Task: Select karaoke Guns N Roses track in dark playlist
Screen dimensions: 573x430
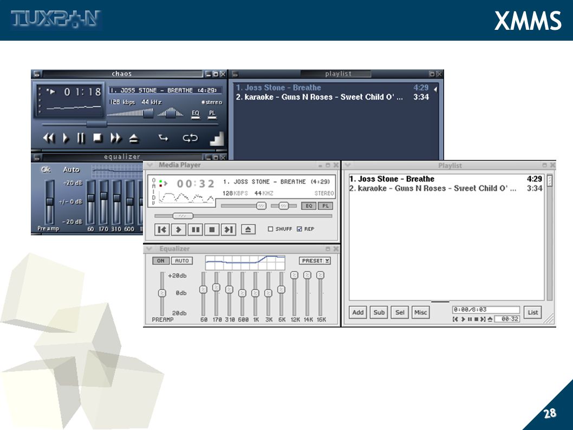Action: pos(332,97)
